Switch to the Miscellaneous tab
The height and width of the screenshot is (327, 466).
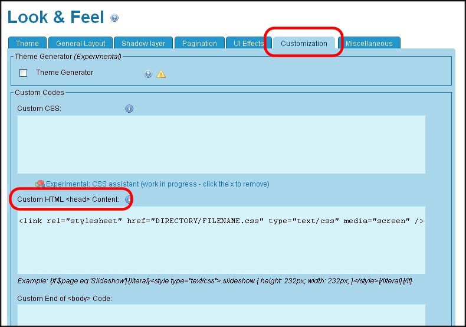[369, 43]
